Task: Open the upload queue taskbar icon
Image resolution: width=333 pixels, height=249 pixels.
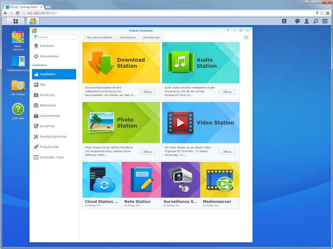Action: click(284, 21)
